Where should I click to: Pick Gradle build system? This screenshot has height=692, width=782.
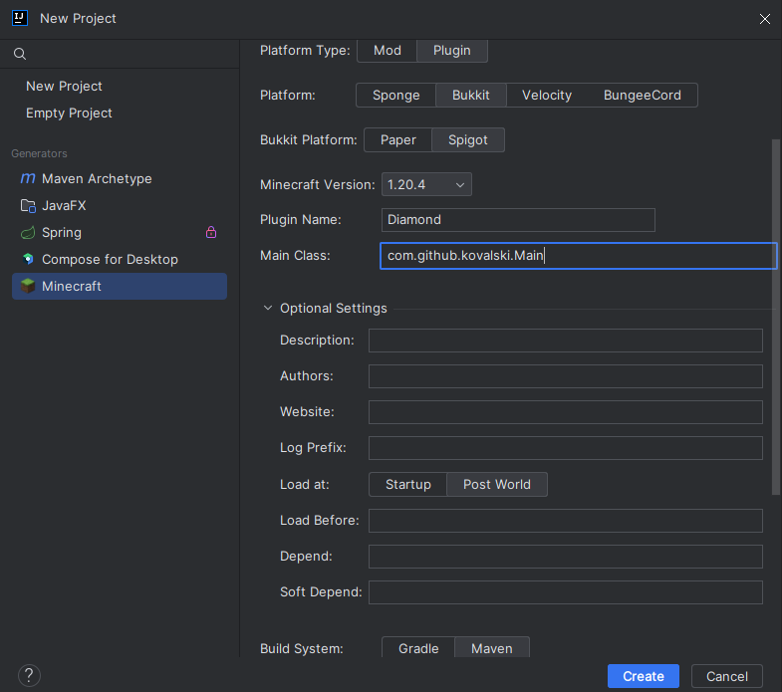point(418,648)
